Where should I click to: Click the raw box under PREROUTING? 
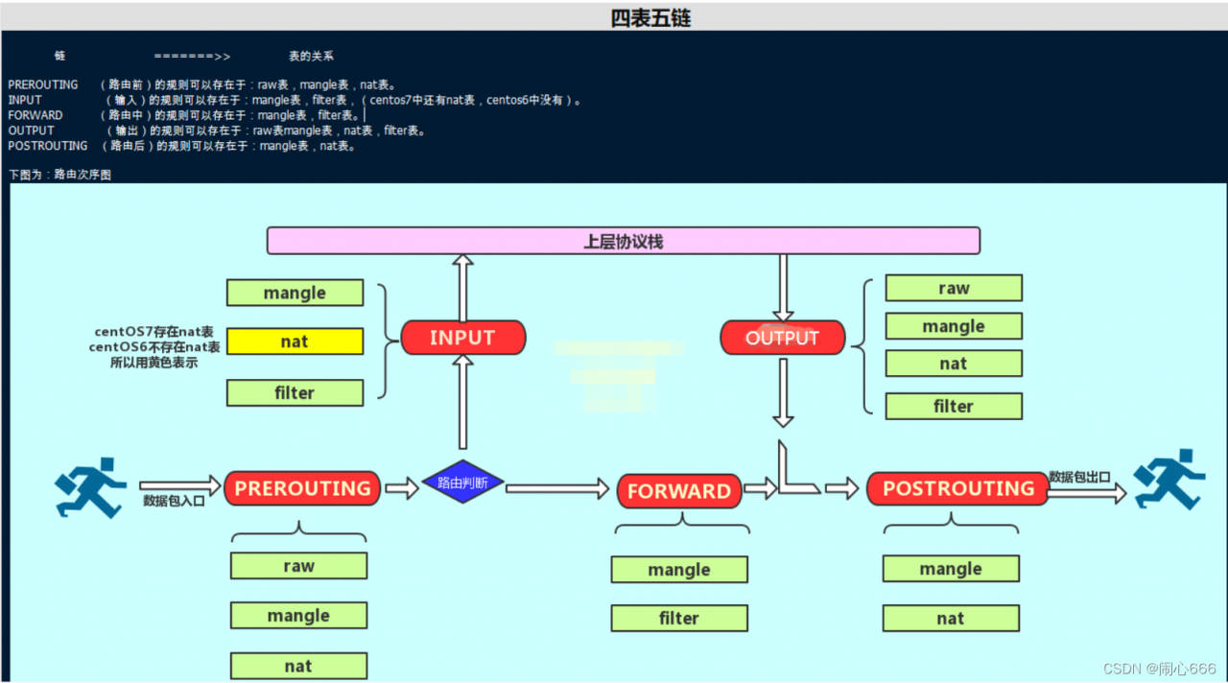[x=298, y=566]
